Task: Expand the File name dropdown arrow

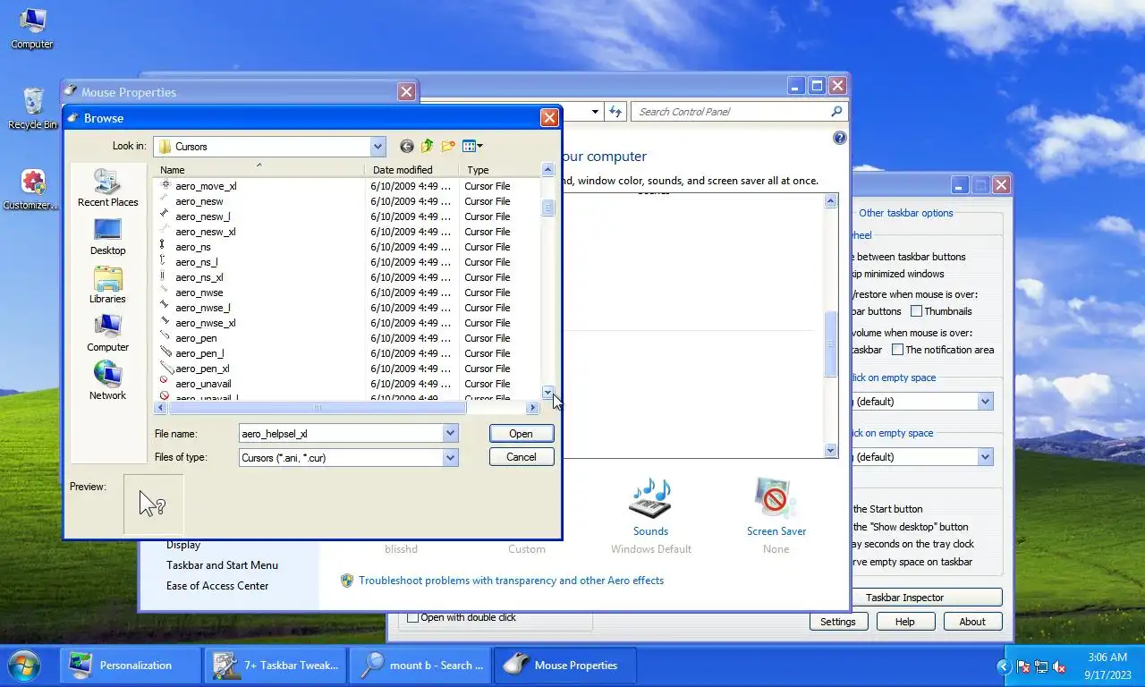Action: [450, 433]
